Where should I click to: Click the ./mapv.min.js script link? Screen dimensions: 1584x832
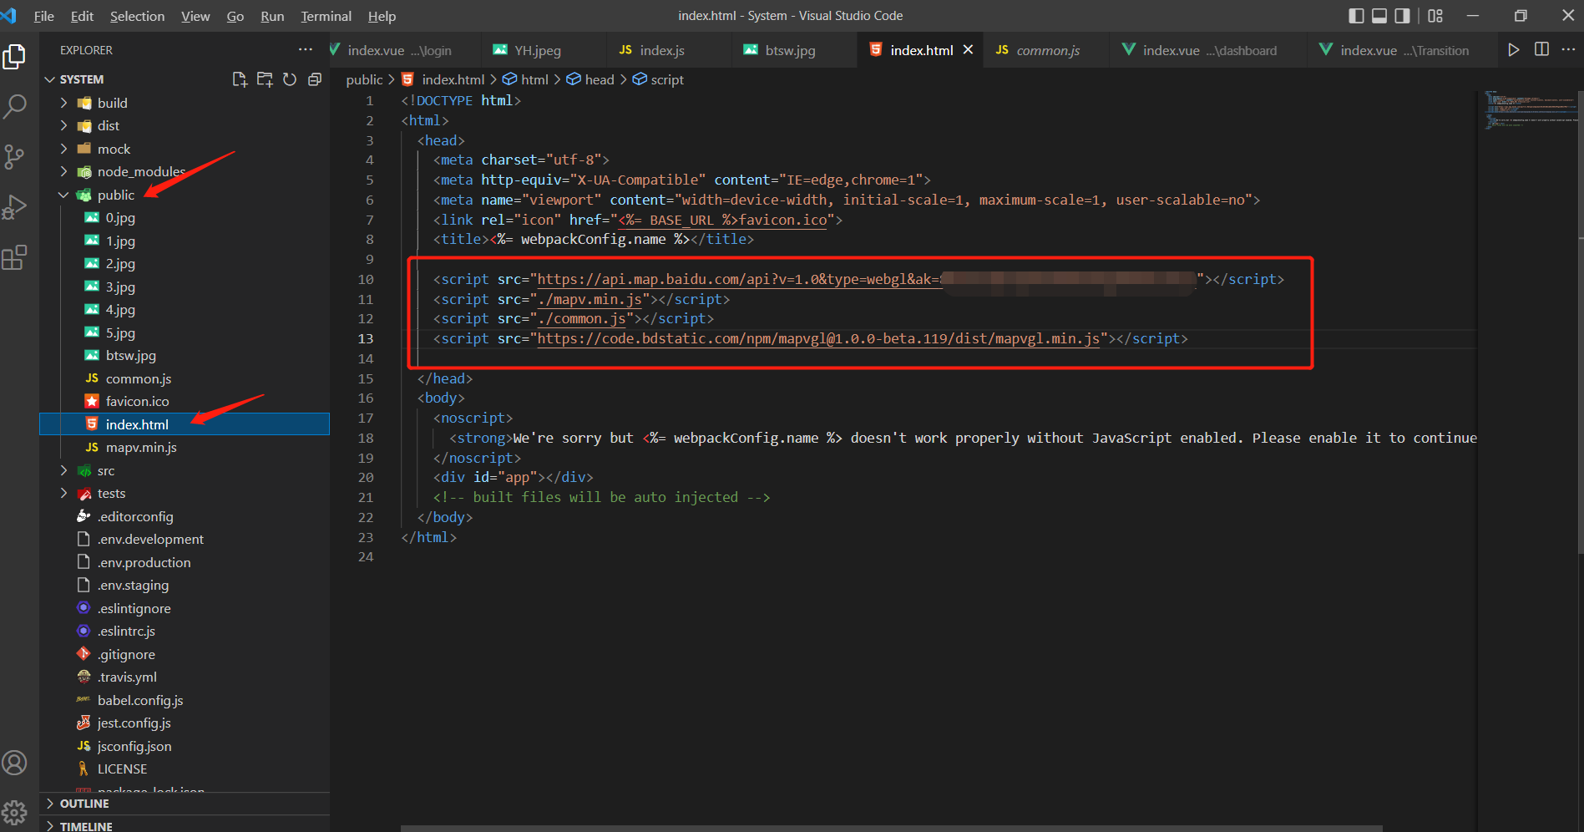[x=590, y=299]
